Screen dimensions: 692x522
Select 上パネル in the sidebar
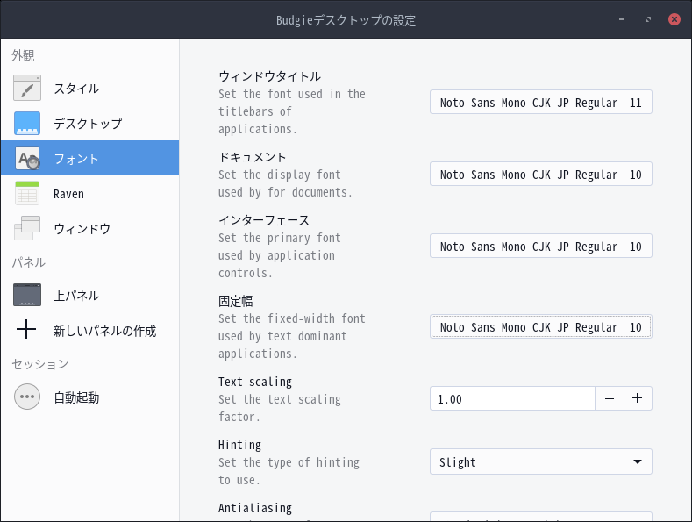point(89,295)
